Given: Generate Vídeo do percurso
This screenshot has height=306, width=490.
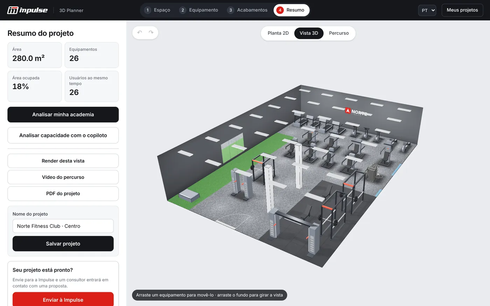Looking at the screenshot, I should [63, 177].
